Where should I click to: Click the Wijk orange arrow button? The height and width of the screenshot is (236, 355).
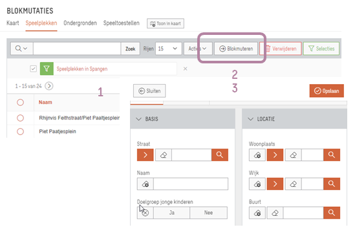click(x=275, y=184)
